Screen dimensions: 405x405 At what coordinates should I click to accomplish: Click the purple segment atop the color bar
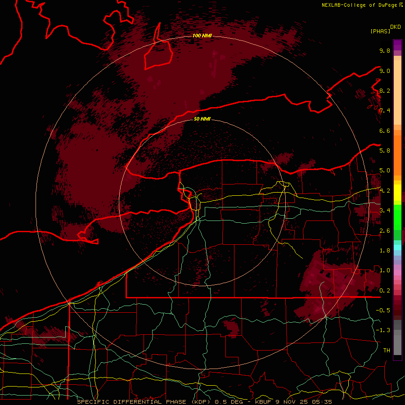point(397,45)
